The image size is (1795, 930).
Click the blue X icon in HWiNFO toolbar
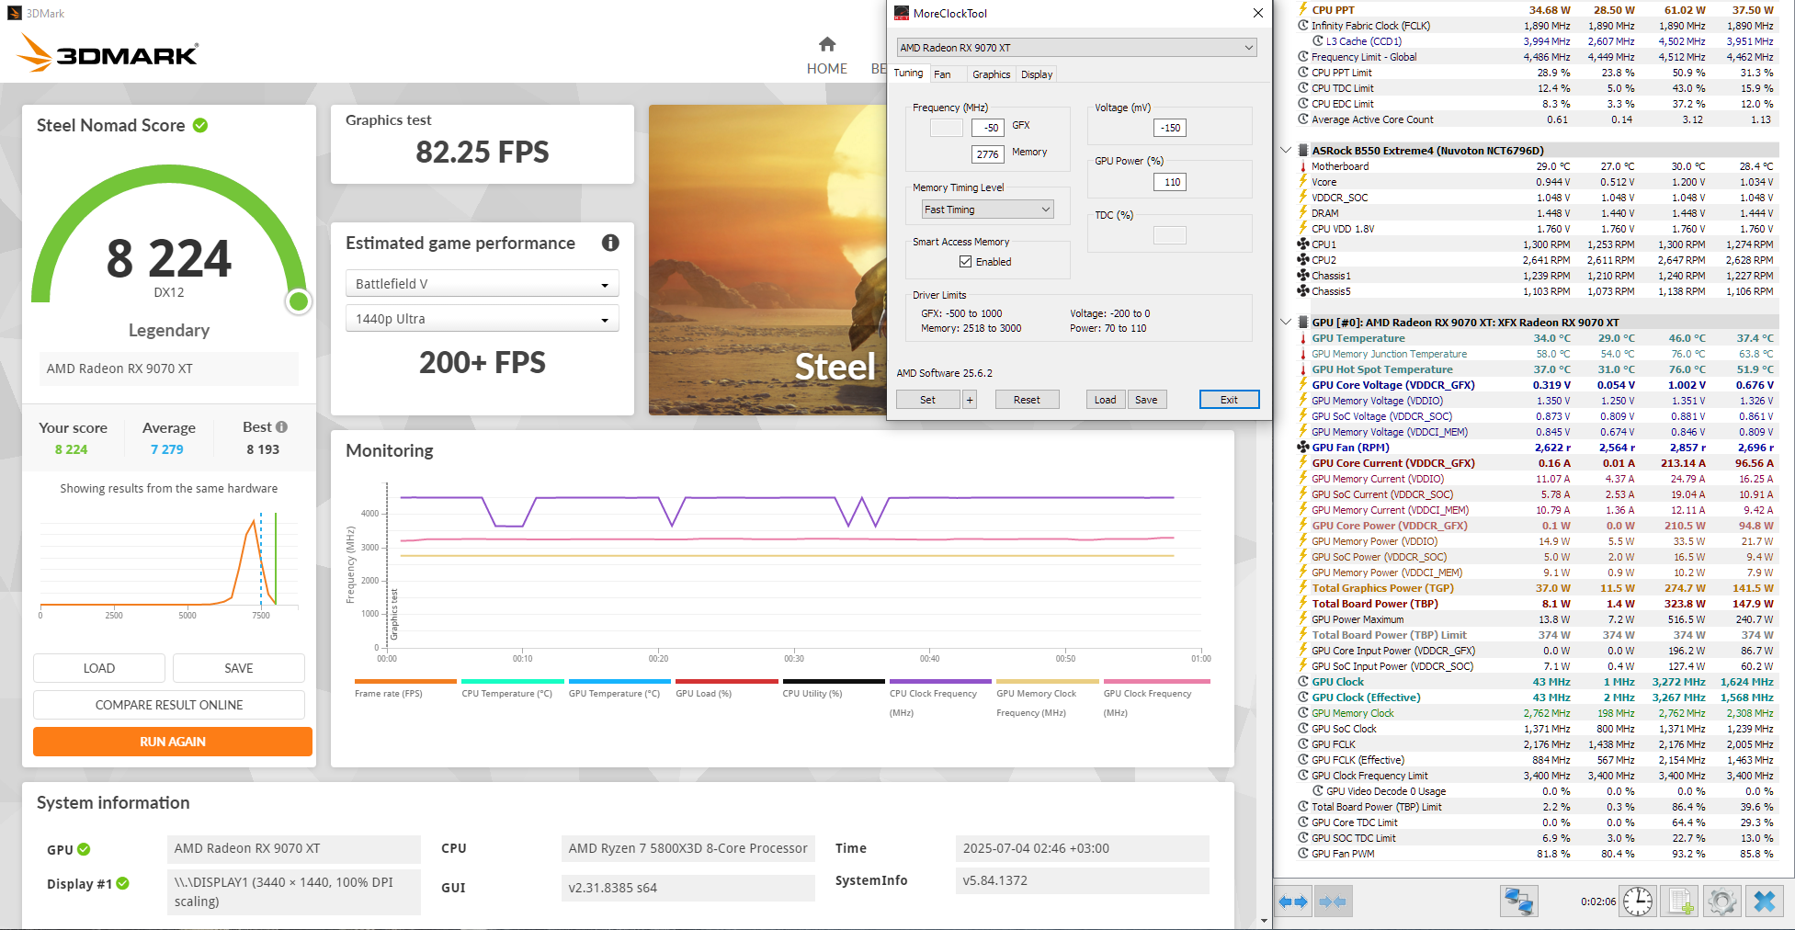point(1765,902)
